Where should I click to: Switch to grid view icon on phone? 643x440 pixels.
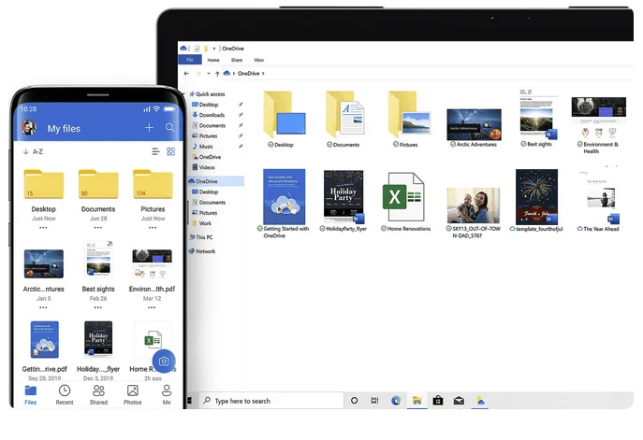(171, 151)
